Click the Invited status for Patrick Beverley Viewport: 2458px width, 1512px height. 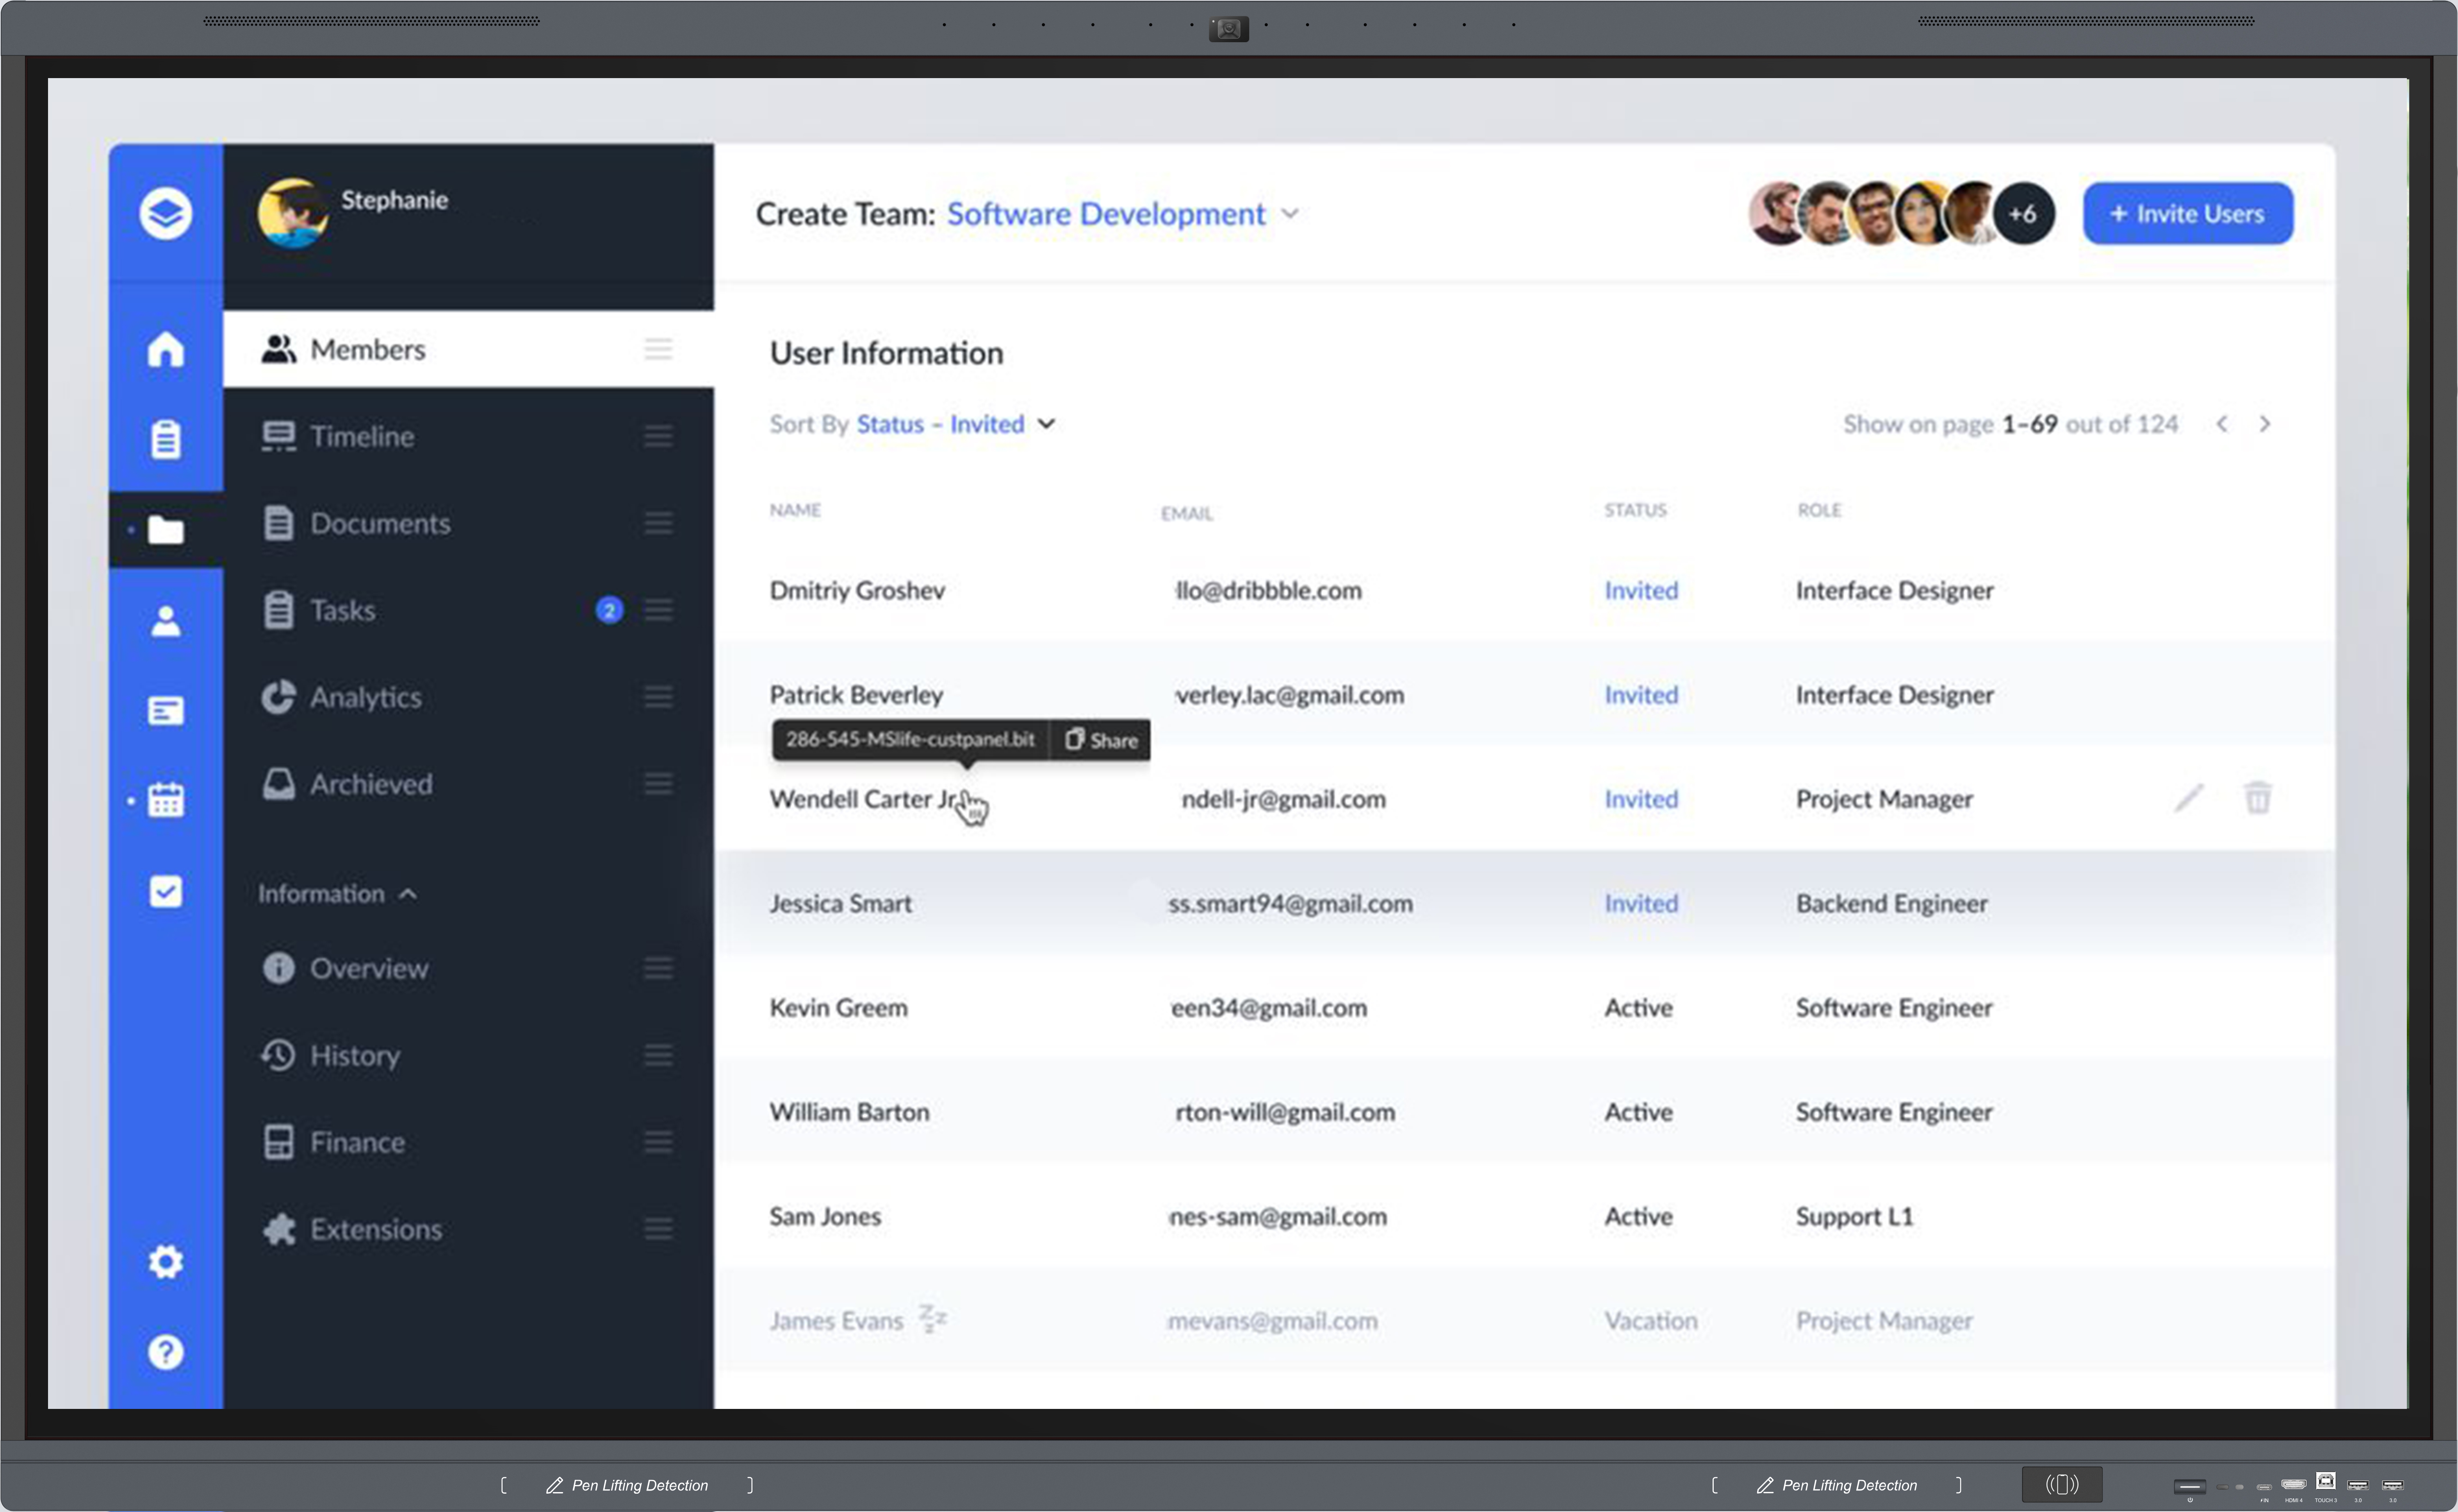[x=1641, y=695]
